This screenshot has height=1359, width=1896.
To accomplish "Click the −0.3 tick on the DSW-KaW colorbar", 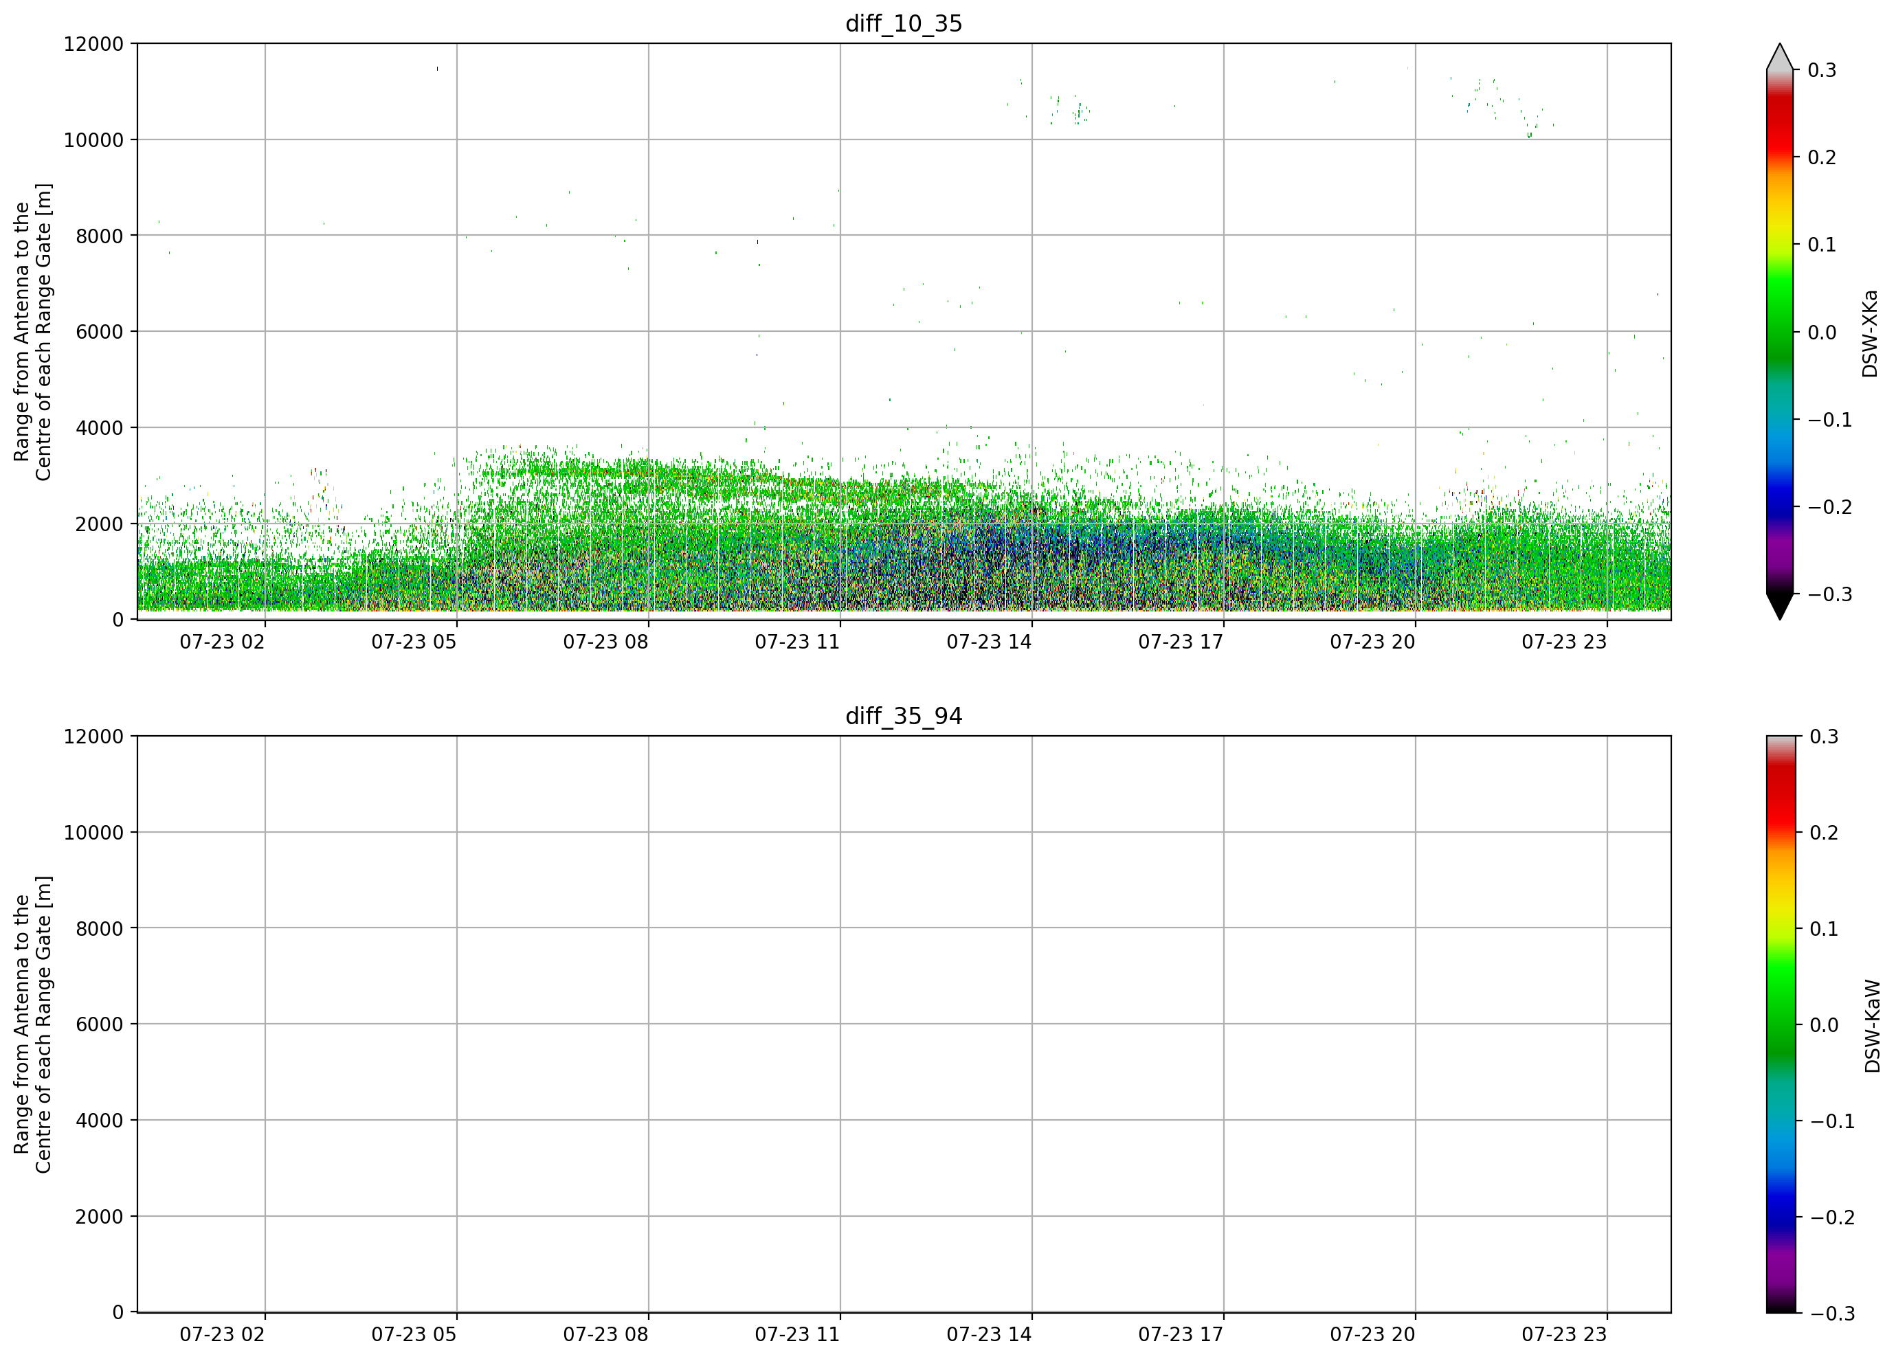I will pos(1833,1314).
